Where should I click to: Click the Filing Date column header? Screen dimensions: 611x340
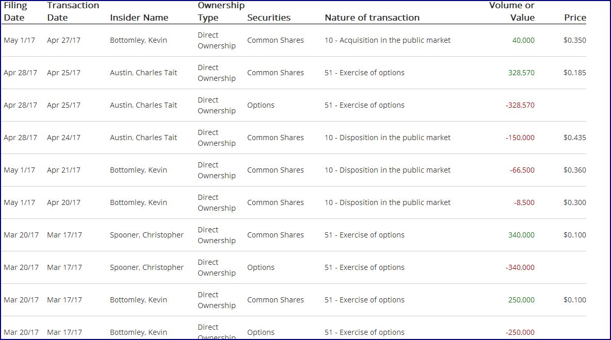tap(15, 11)
